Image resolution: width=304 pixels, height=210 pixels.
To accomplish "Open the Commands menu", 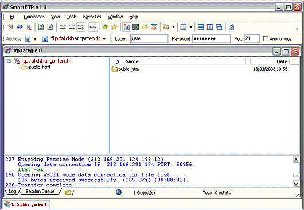I will pos(34,17).
